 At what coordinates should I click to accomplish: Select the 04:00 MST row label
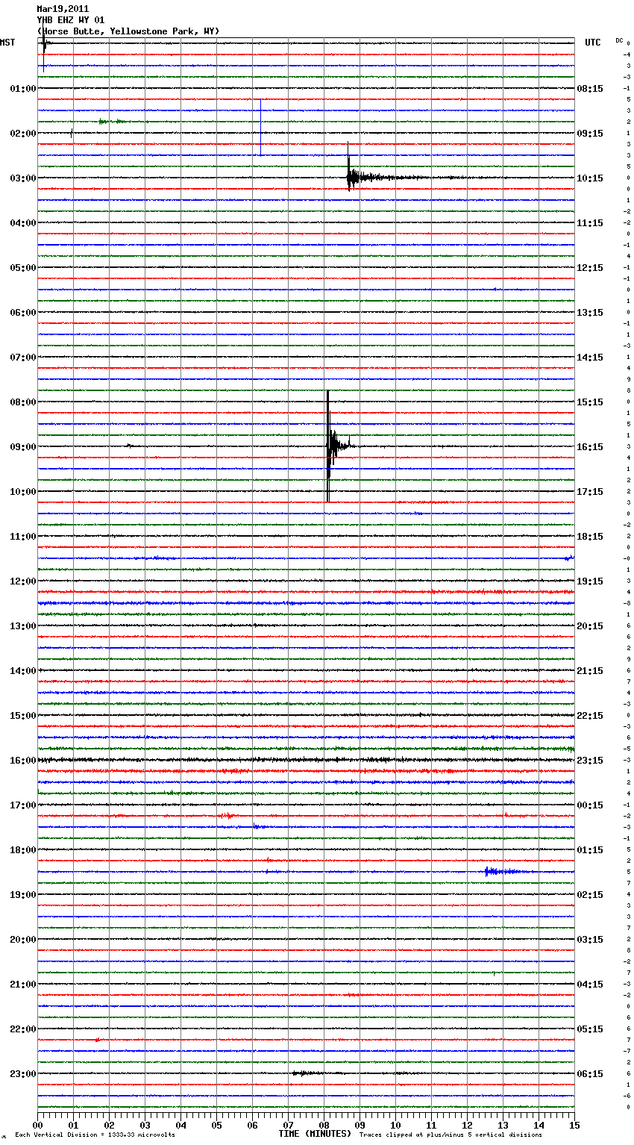(x=23, y=223)
